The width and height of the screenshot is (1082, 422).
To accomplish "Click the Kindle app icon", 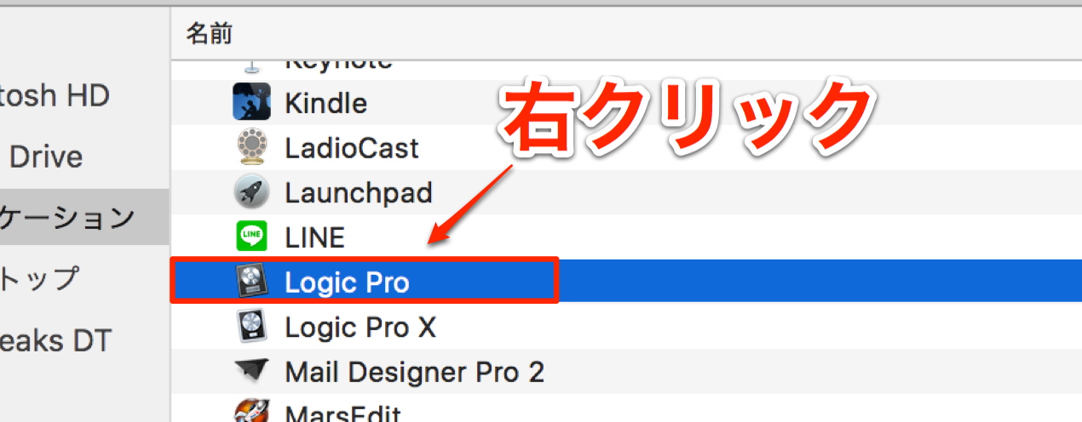I will 251,104.
